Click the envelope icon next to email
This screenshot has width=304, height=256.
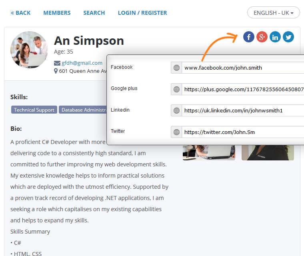pos(57,63)
